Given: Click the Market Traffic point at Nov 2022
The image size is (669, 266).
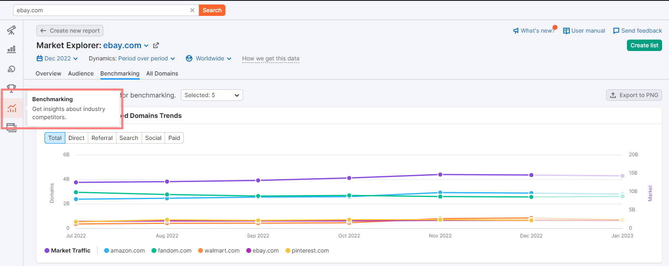Looking at the screenshot, I should click(440, 175).
